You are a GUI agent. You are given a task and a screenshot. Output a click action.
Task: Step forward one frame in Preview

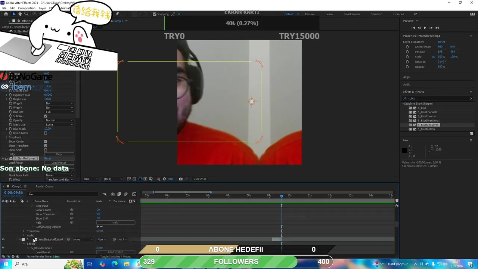pos(431,28)
